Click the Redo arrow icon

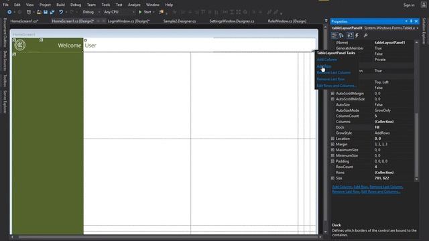coord(72,12)
